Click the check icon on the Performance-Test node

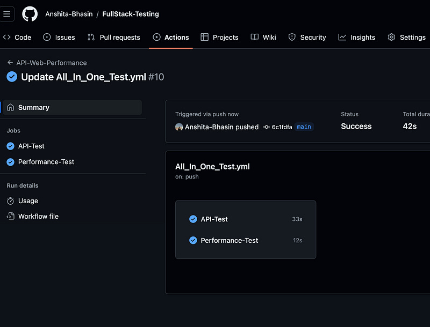[193, 240]
